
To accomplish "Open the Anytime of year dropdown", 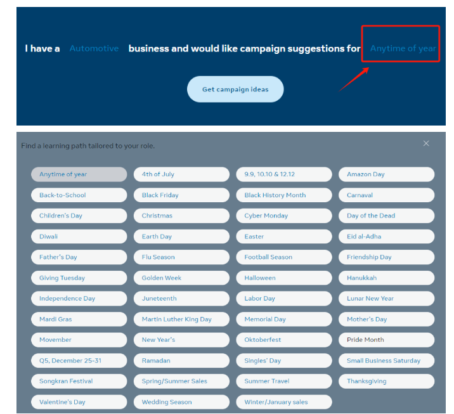I will click(403, 48).
